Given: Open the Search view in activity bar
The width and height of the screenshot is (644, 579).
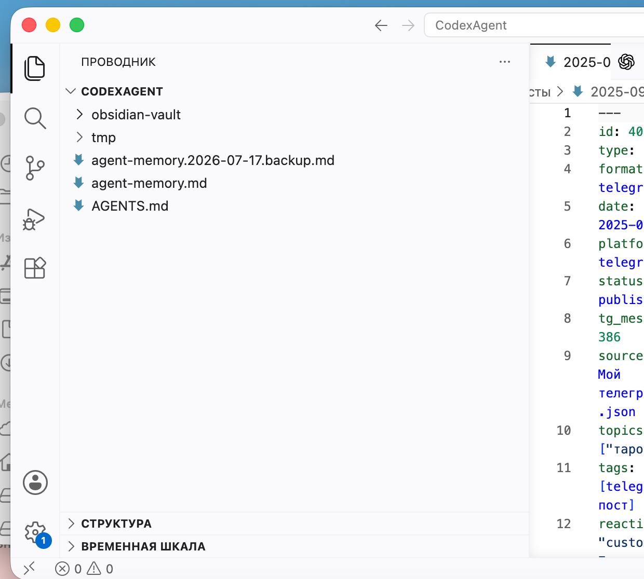Looking at the screenshot, I should 35,118.
